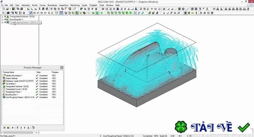Click the Progress column header
This screenshot has height=137, width=254.
pyautogui.click(x=55, y=72)
